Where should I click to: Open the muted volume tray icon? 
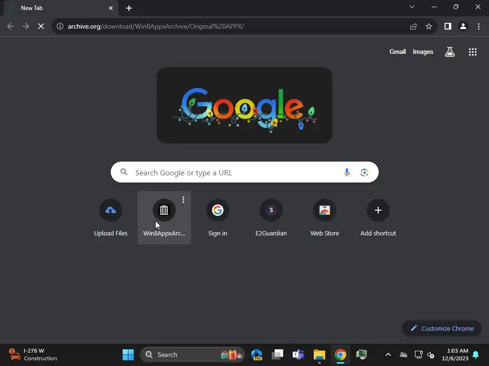(431, 355)
